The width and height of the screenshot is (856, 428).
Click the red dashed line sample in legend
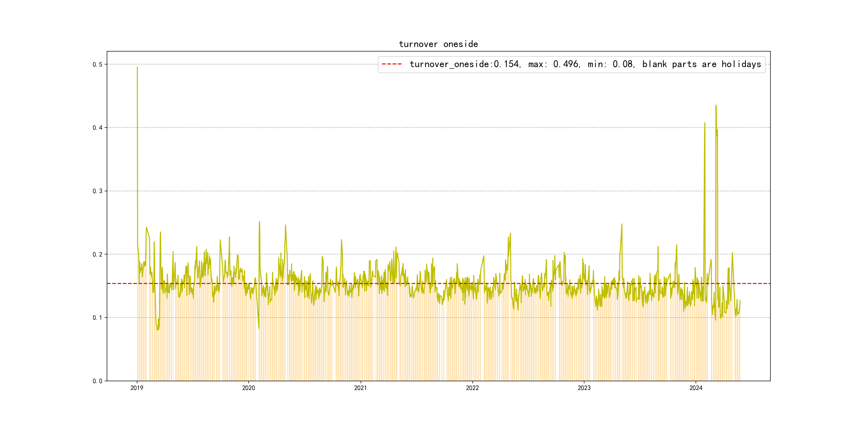coord(392,64)
